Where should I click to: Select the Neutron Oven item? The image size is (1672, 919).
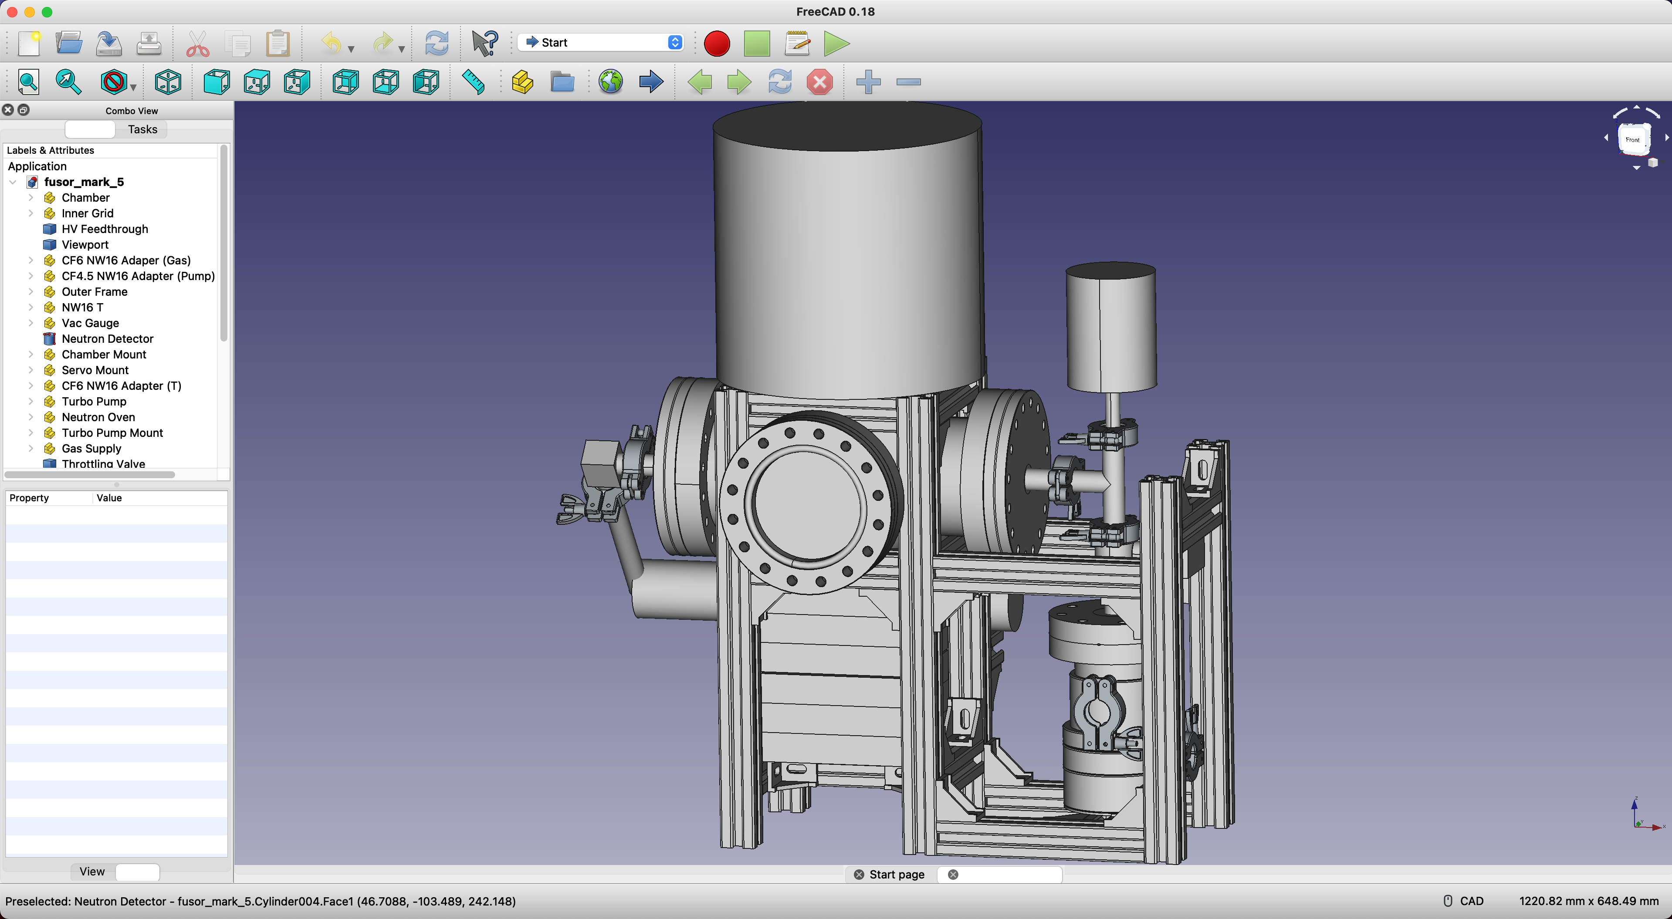point(98,417)
